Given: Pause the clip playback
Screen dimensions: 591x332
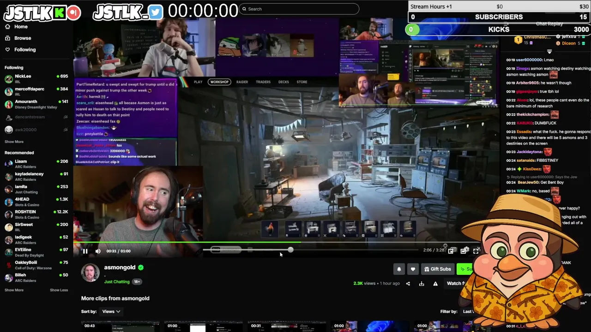Looking at the screenshot, I should 85,251.
